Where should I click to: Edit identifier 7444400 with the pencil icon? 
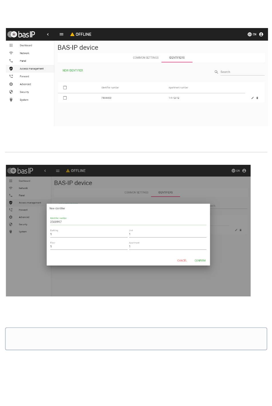pos(253,98)
